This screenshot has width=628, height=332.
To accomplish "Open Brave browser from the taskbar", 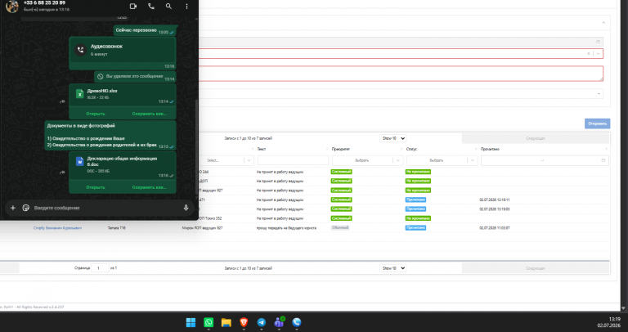I will tap(244, 322).
